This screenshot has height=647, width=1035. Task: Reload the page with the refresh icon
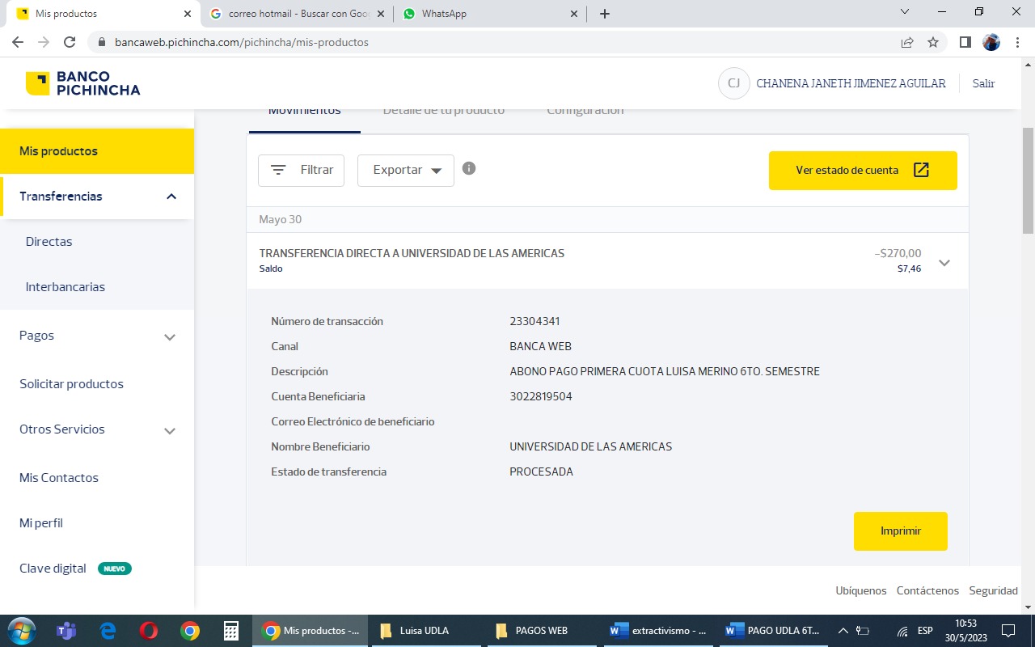(x=70, y=42)
